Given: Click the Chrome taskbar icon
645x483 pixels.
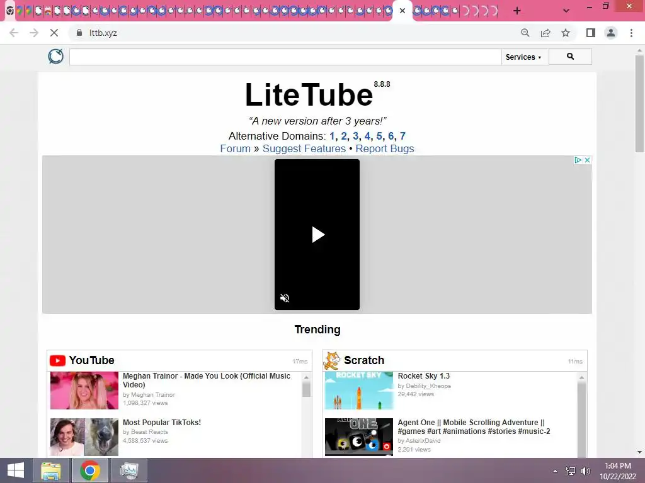Looking at the screenshot, I should 90,470.
